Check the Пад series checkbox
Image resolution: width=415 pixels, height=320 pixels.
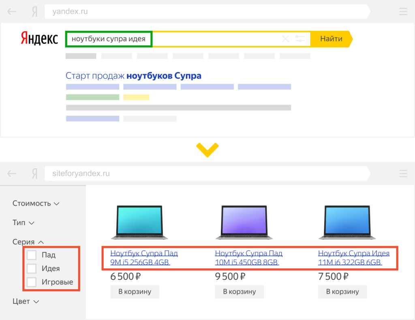[32, 255]
